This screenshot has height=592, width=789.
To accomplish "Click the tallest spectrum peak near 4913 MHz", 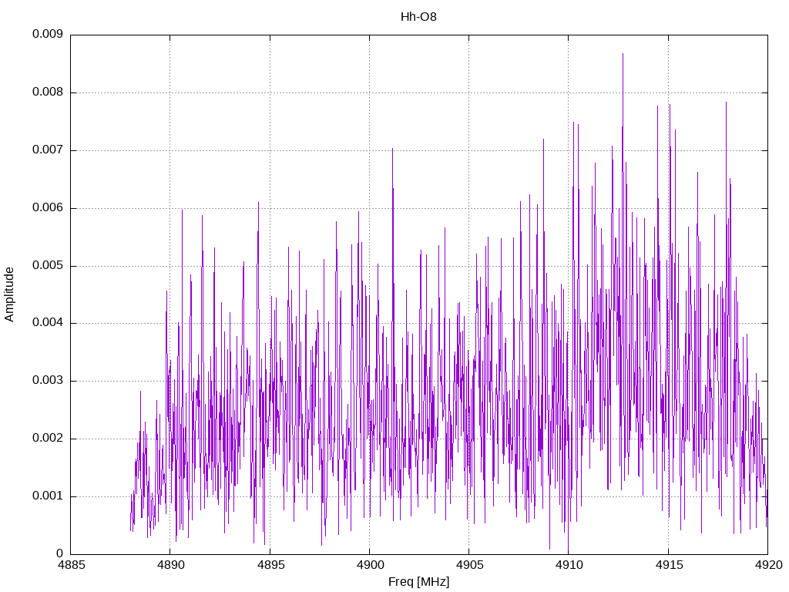I will pos(623,55).
